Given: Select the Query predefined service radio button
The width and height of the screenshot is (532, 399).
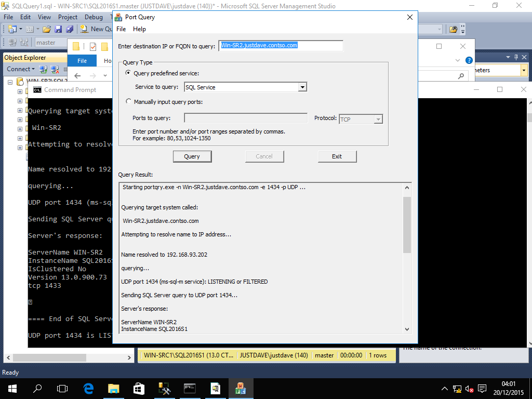Looking at the screenshot, I should (128, 73).
